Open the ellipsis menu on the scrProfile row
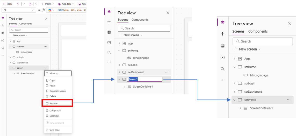Viewport: 296px width, 136px height. 289,100
